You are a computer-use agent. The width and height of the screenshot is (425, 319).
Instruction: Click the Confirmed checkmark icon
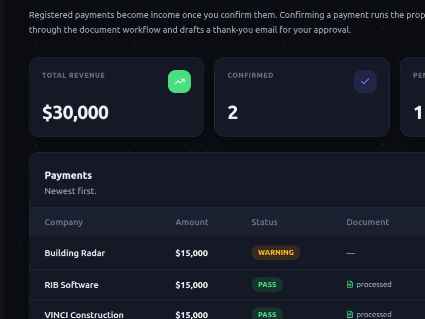(x=365, y=82)
